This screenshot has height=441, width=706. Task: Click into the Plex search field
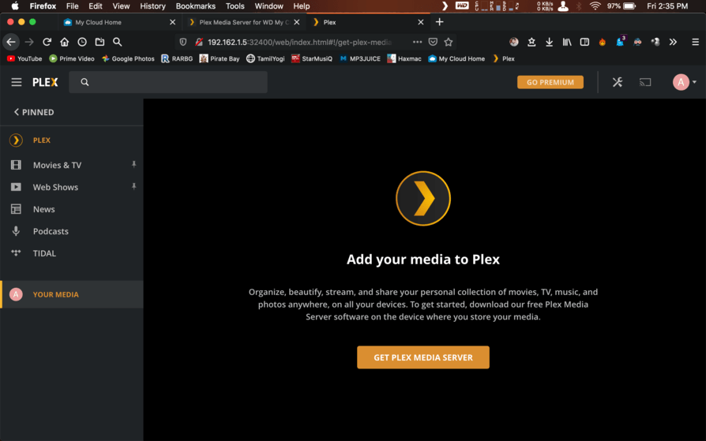pos(168,82)
